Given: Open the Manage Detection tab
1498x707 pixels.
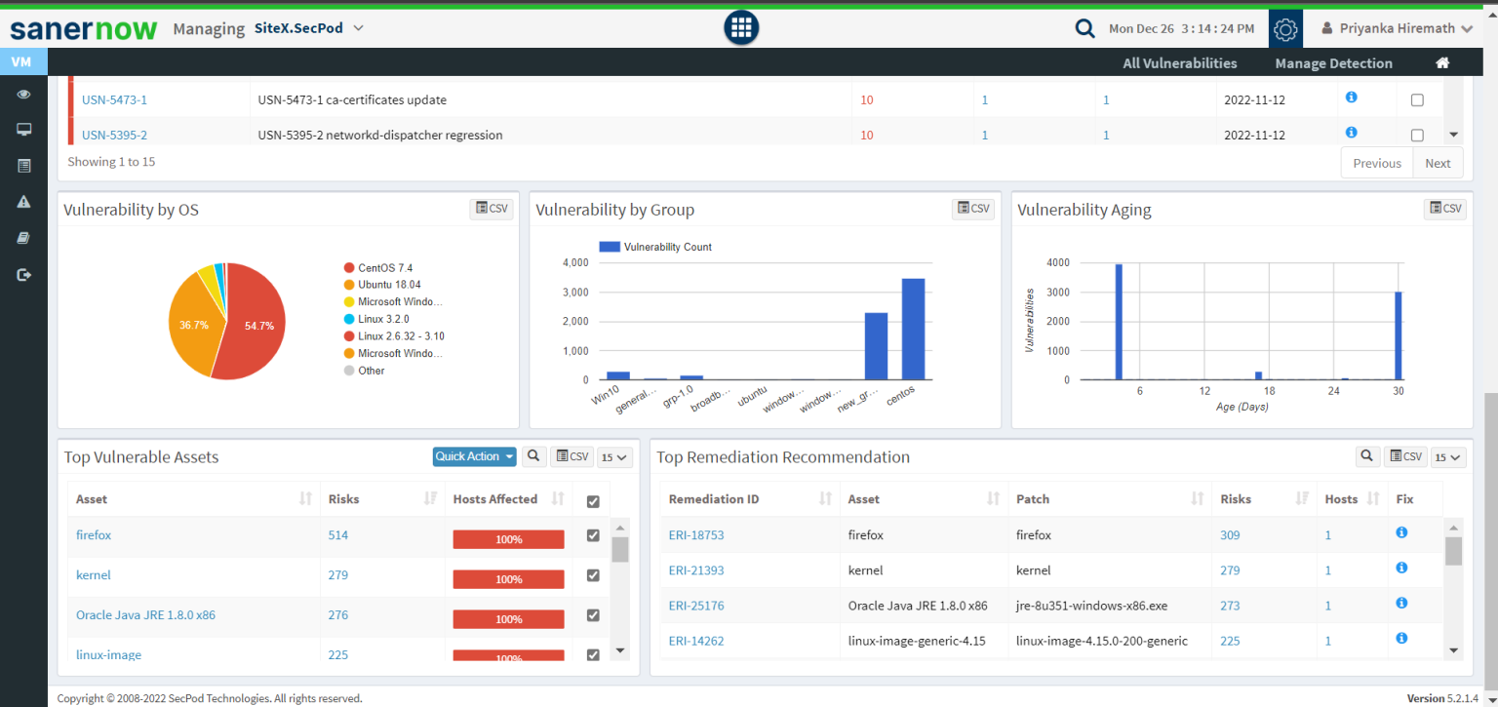Looking at the screenshot, I should [x=1333, y=62].
